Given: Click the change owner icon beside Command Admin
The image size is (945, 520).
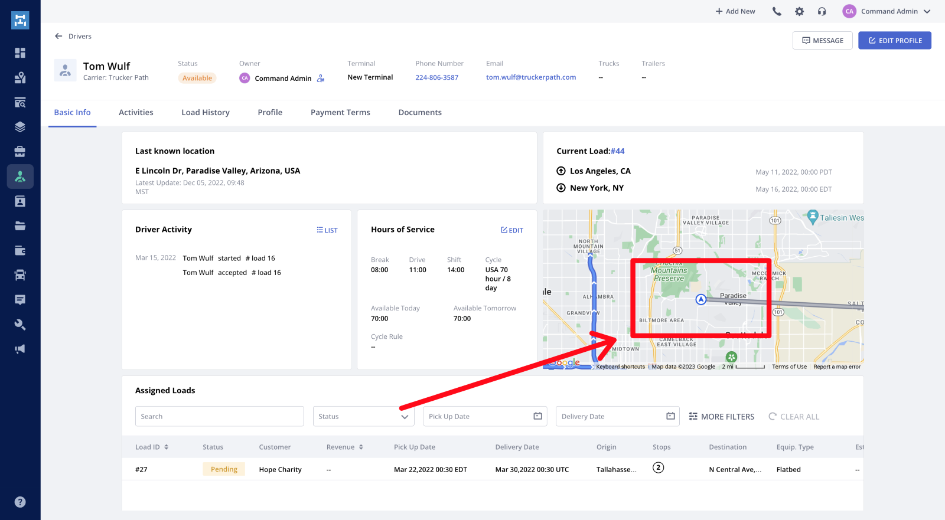Looking at the screenshot, I should pos(321,78).
